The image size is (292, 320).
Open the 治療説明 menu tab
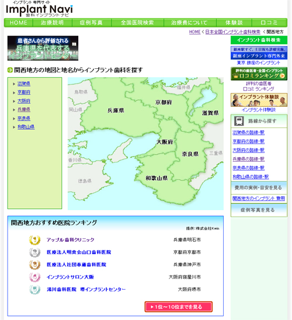52,23
